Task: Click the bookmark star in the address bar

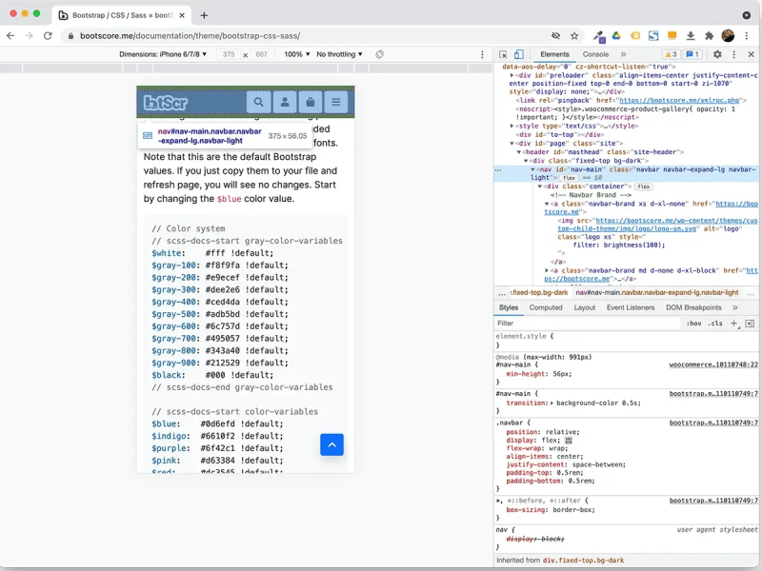Action: (573, 36)
